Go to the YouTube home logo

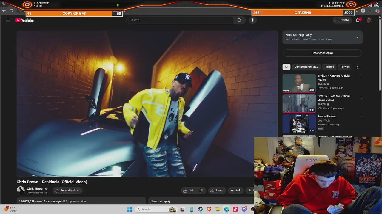click(24, 20)
